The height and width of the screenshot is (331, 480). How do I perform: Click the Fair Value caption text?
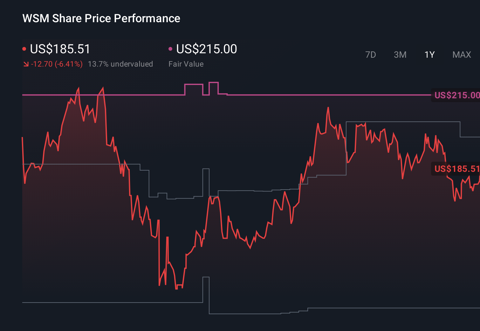pos(186,64)
